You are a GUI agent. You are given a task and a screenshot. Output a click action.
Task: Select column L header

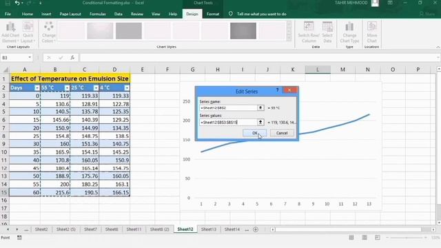pos(318,70)
